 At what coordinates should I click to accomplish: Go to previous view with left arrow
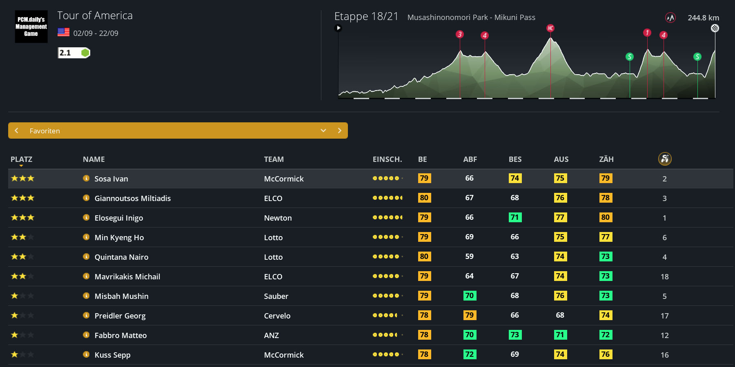coord(16,130)
